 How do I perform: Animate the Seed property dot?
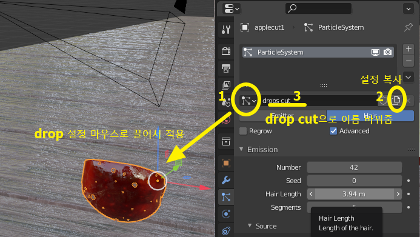pyautogui.click(x=408, y=181)
